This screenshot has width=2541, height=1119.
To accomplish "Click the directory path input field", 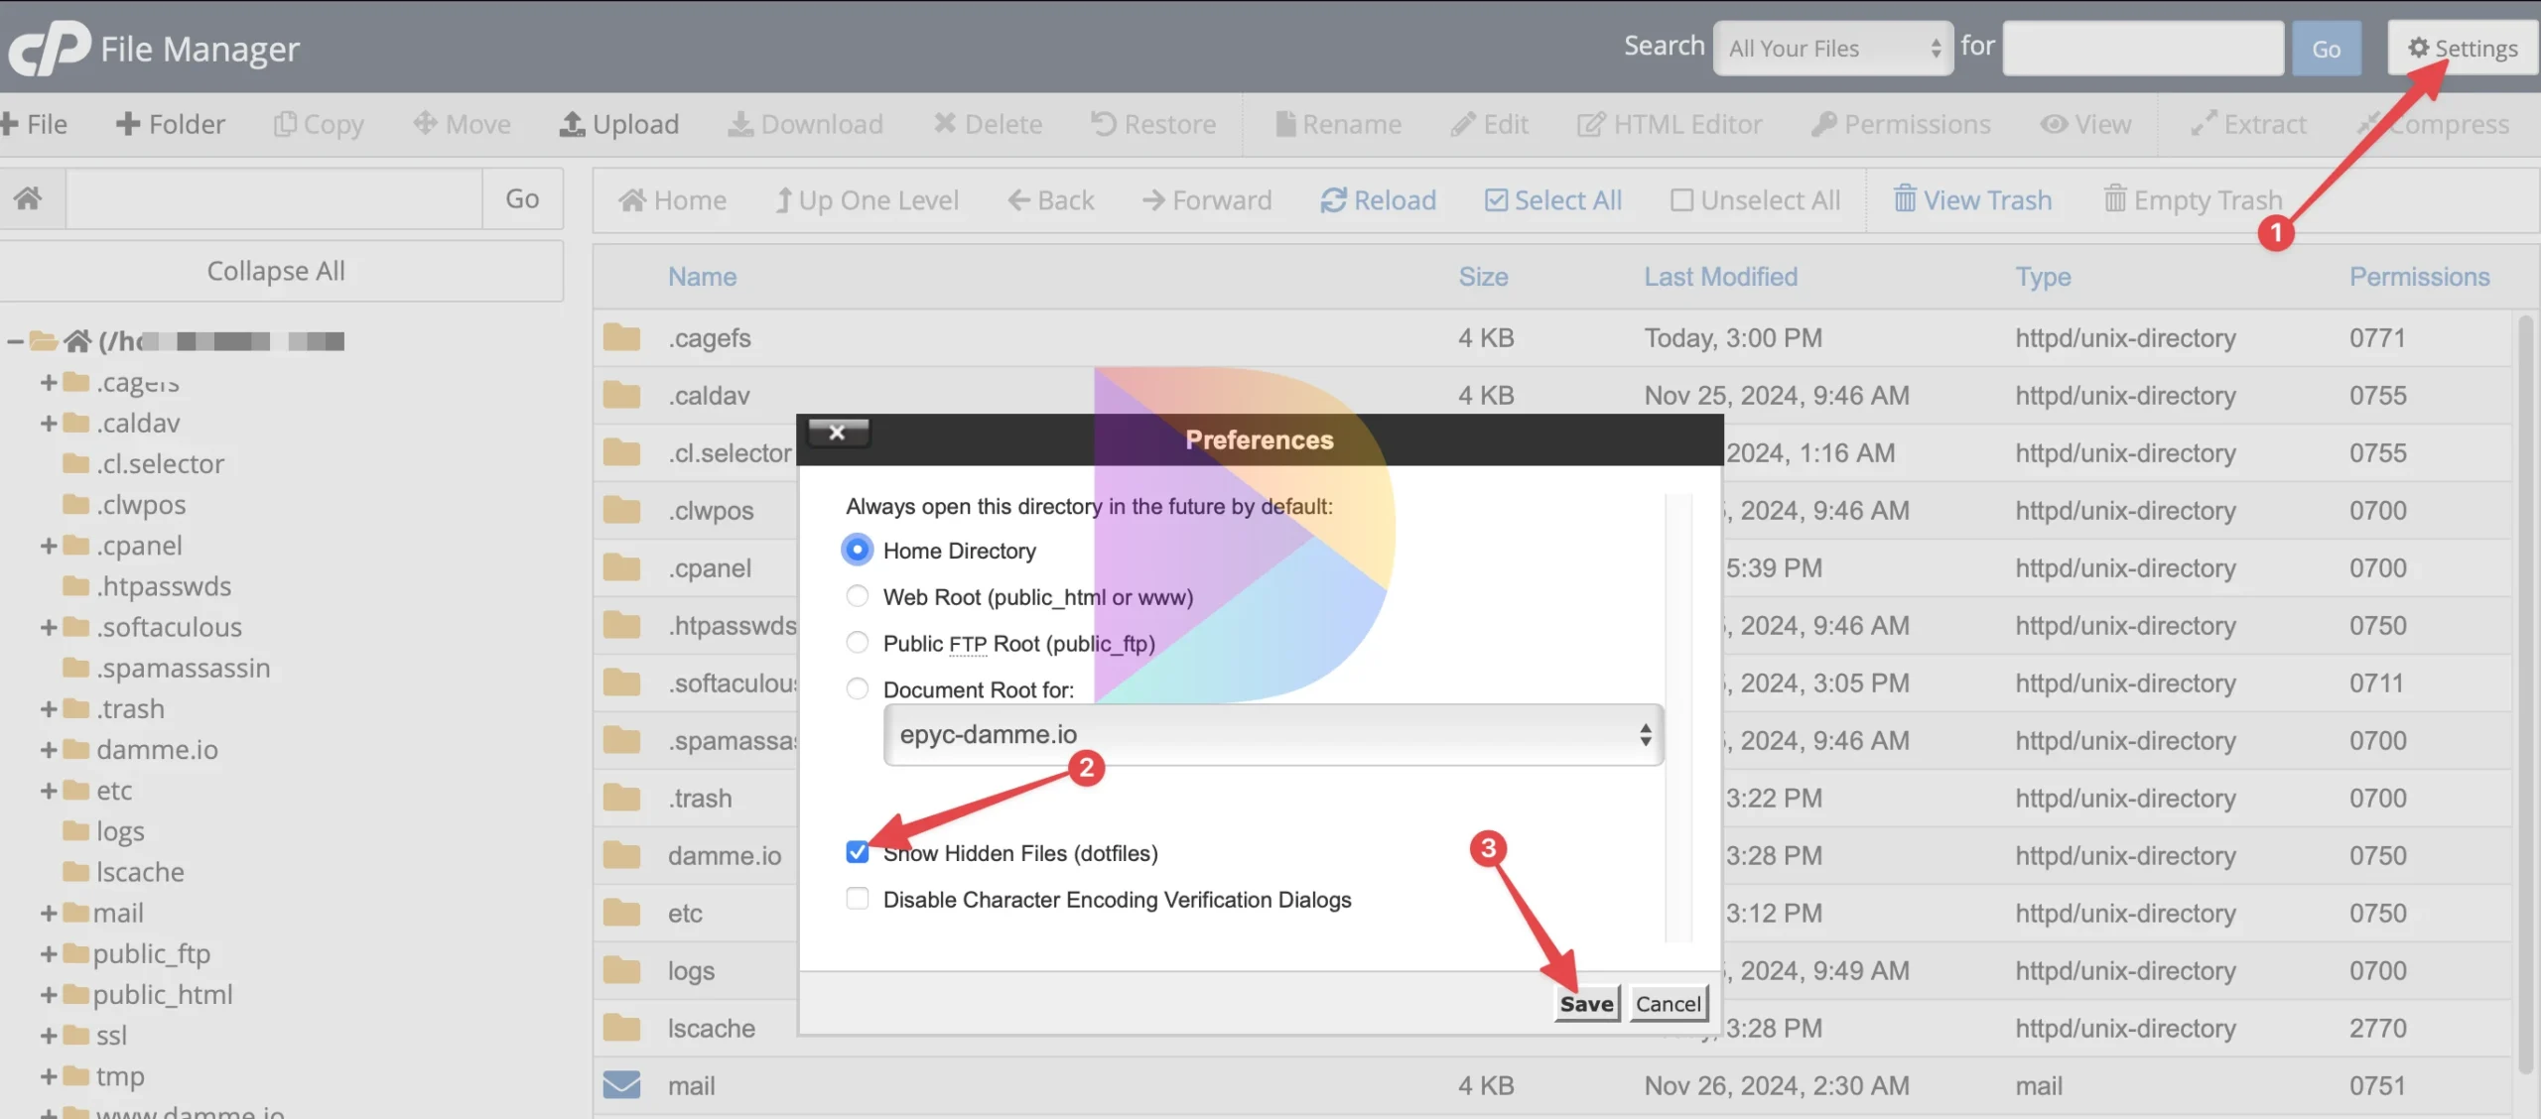I will click(x=274, y=198).
